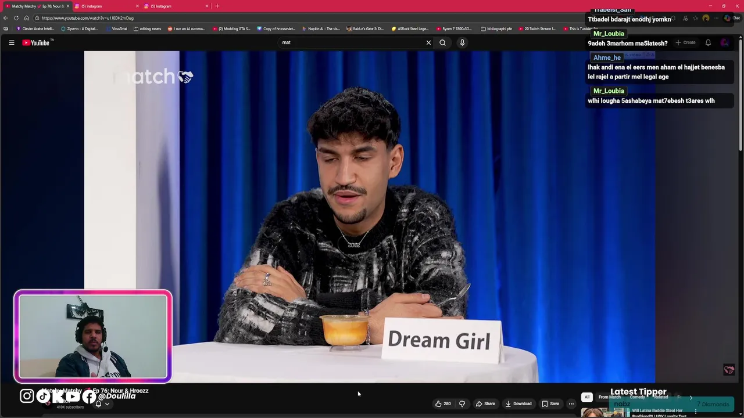
Task: Open the editing assets bookmark folder
Action: 147,28
